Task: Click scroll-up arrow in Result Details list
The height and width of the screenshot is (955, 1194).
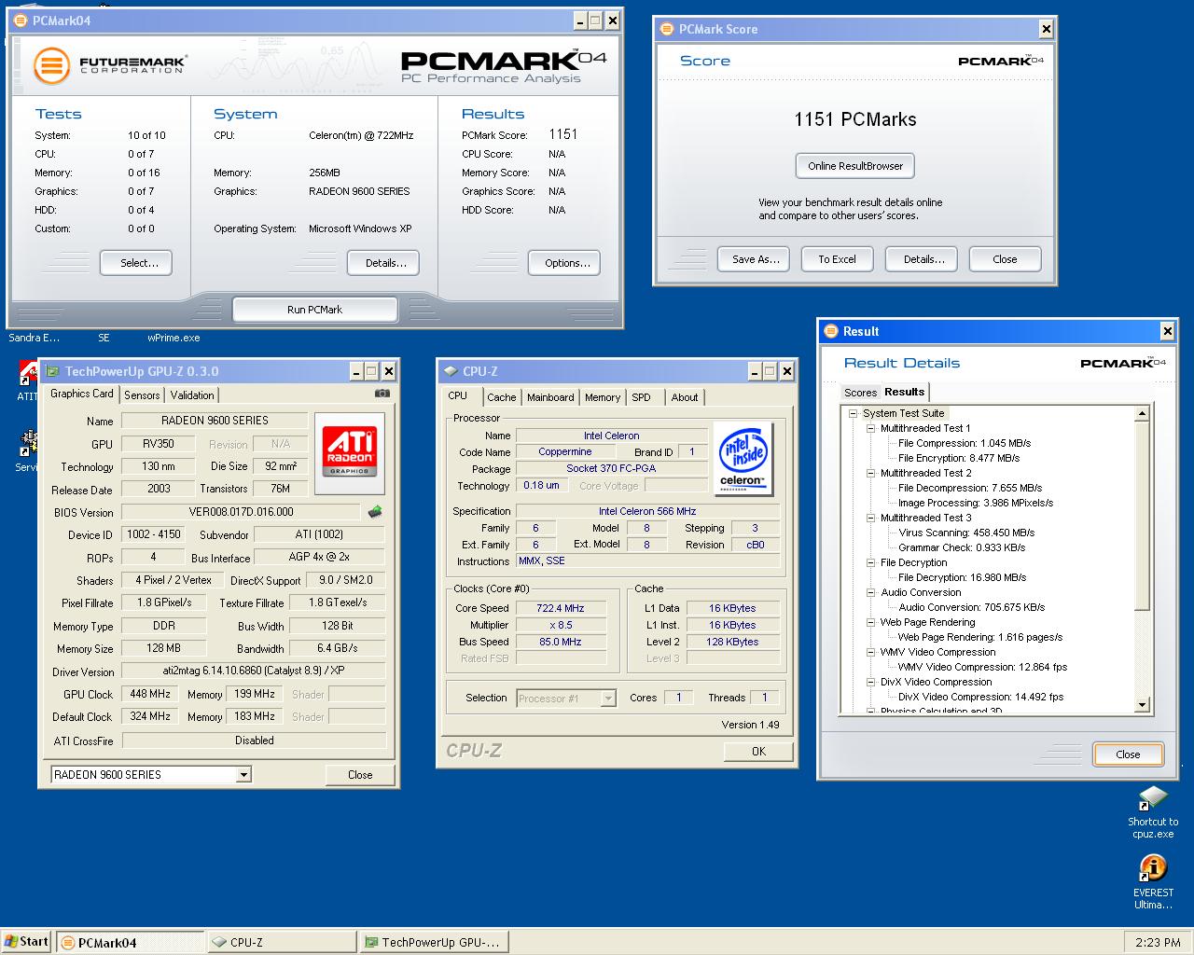Action: pyautogui.click(x=1142, y=414)
